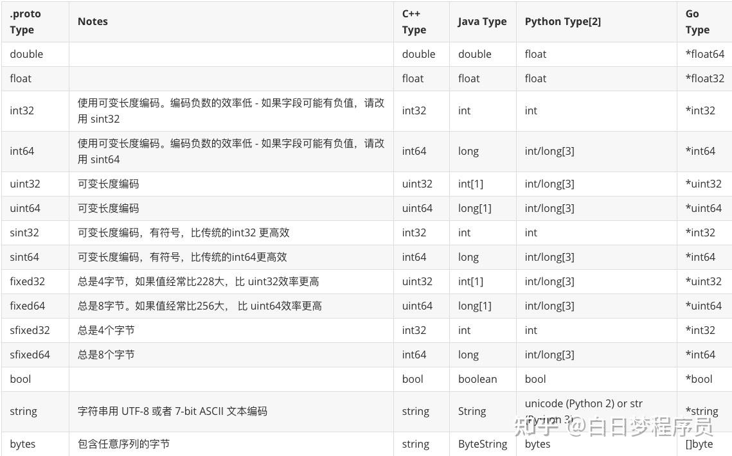732x456 pixels.
Task: Select the 'double' proto type cell
Action: pyautogui.click(x=26, y=54)
